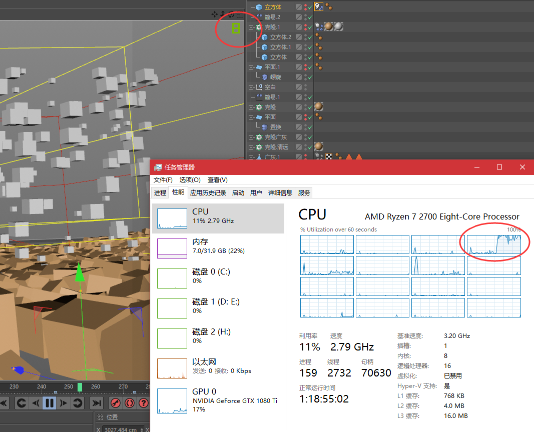Toggle visibility dots for 克隆.1 object
This screenshot has height=432, width=534.
tap(305, 27)
